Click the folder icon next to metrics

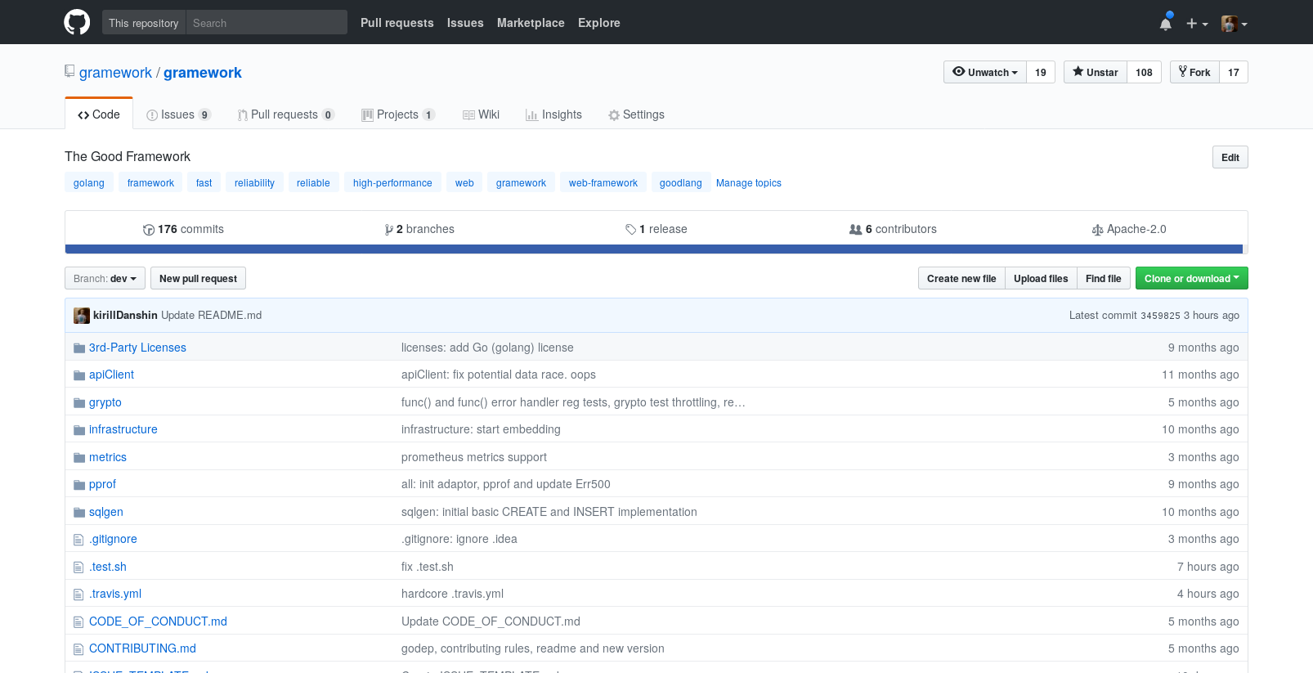[79, 458]
